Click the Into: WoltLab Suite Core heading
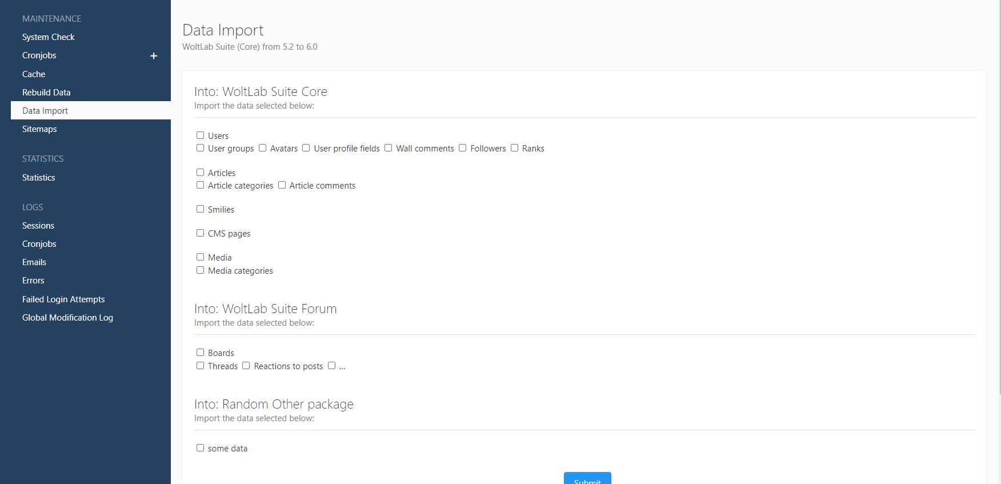1001x484 pixels. pyautogui.click(x=261, y=91)
